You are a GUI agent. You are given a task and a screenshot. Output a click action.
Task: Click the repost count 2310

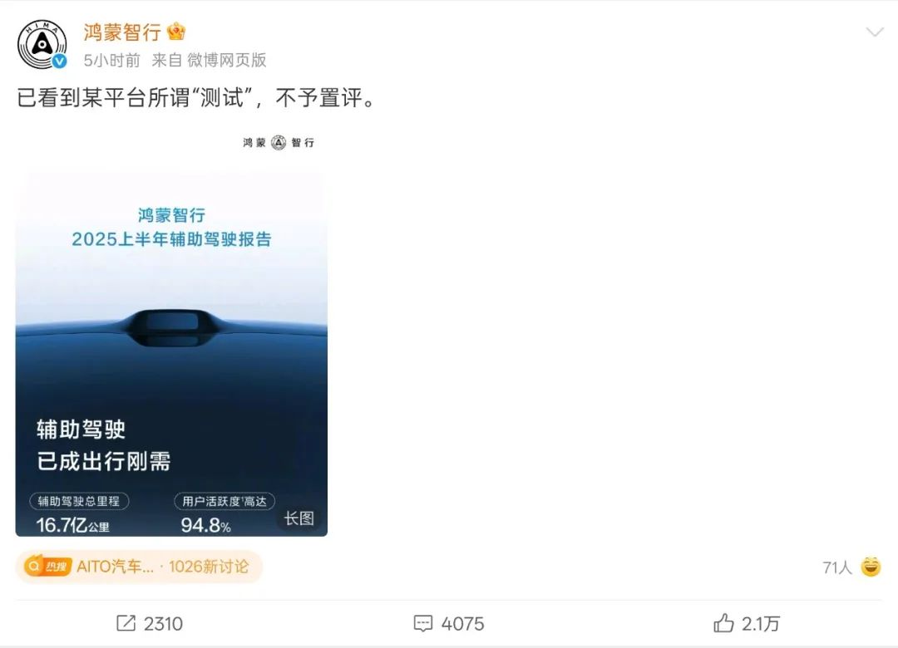click(163, 623)
